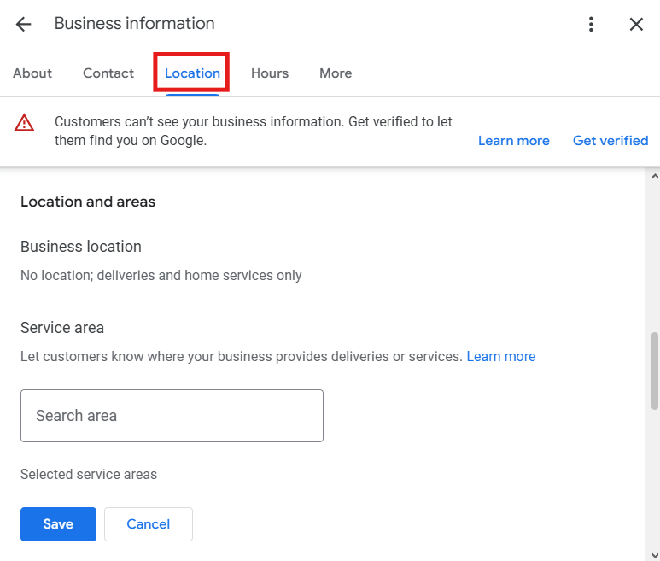Viewport: 660px width, 561px height.
Task: Click the Get verified link
Action: [610, 141]
